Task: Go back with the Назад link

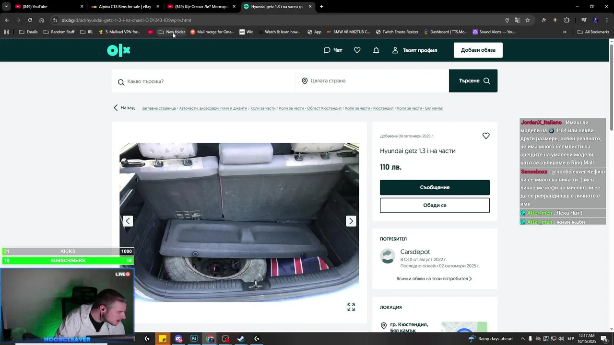Action: [124, 108]
